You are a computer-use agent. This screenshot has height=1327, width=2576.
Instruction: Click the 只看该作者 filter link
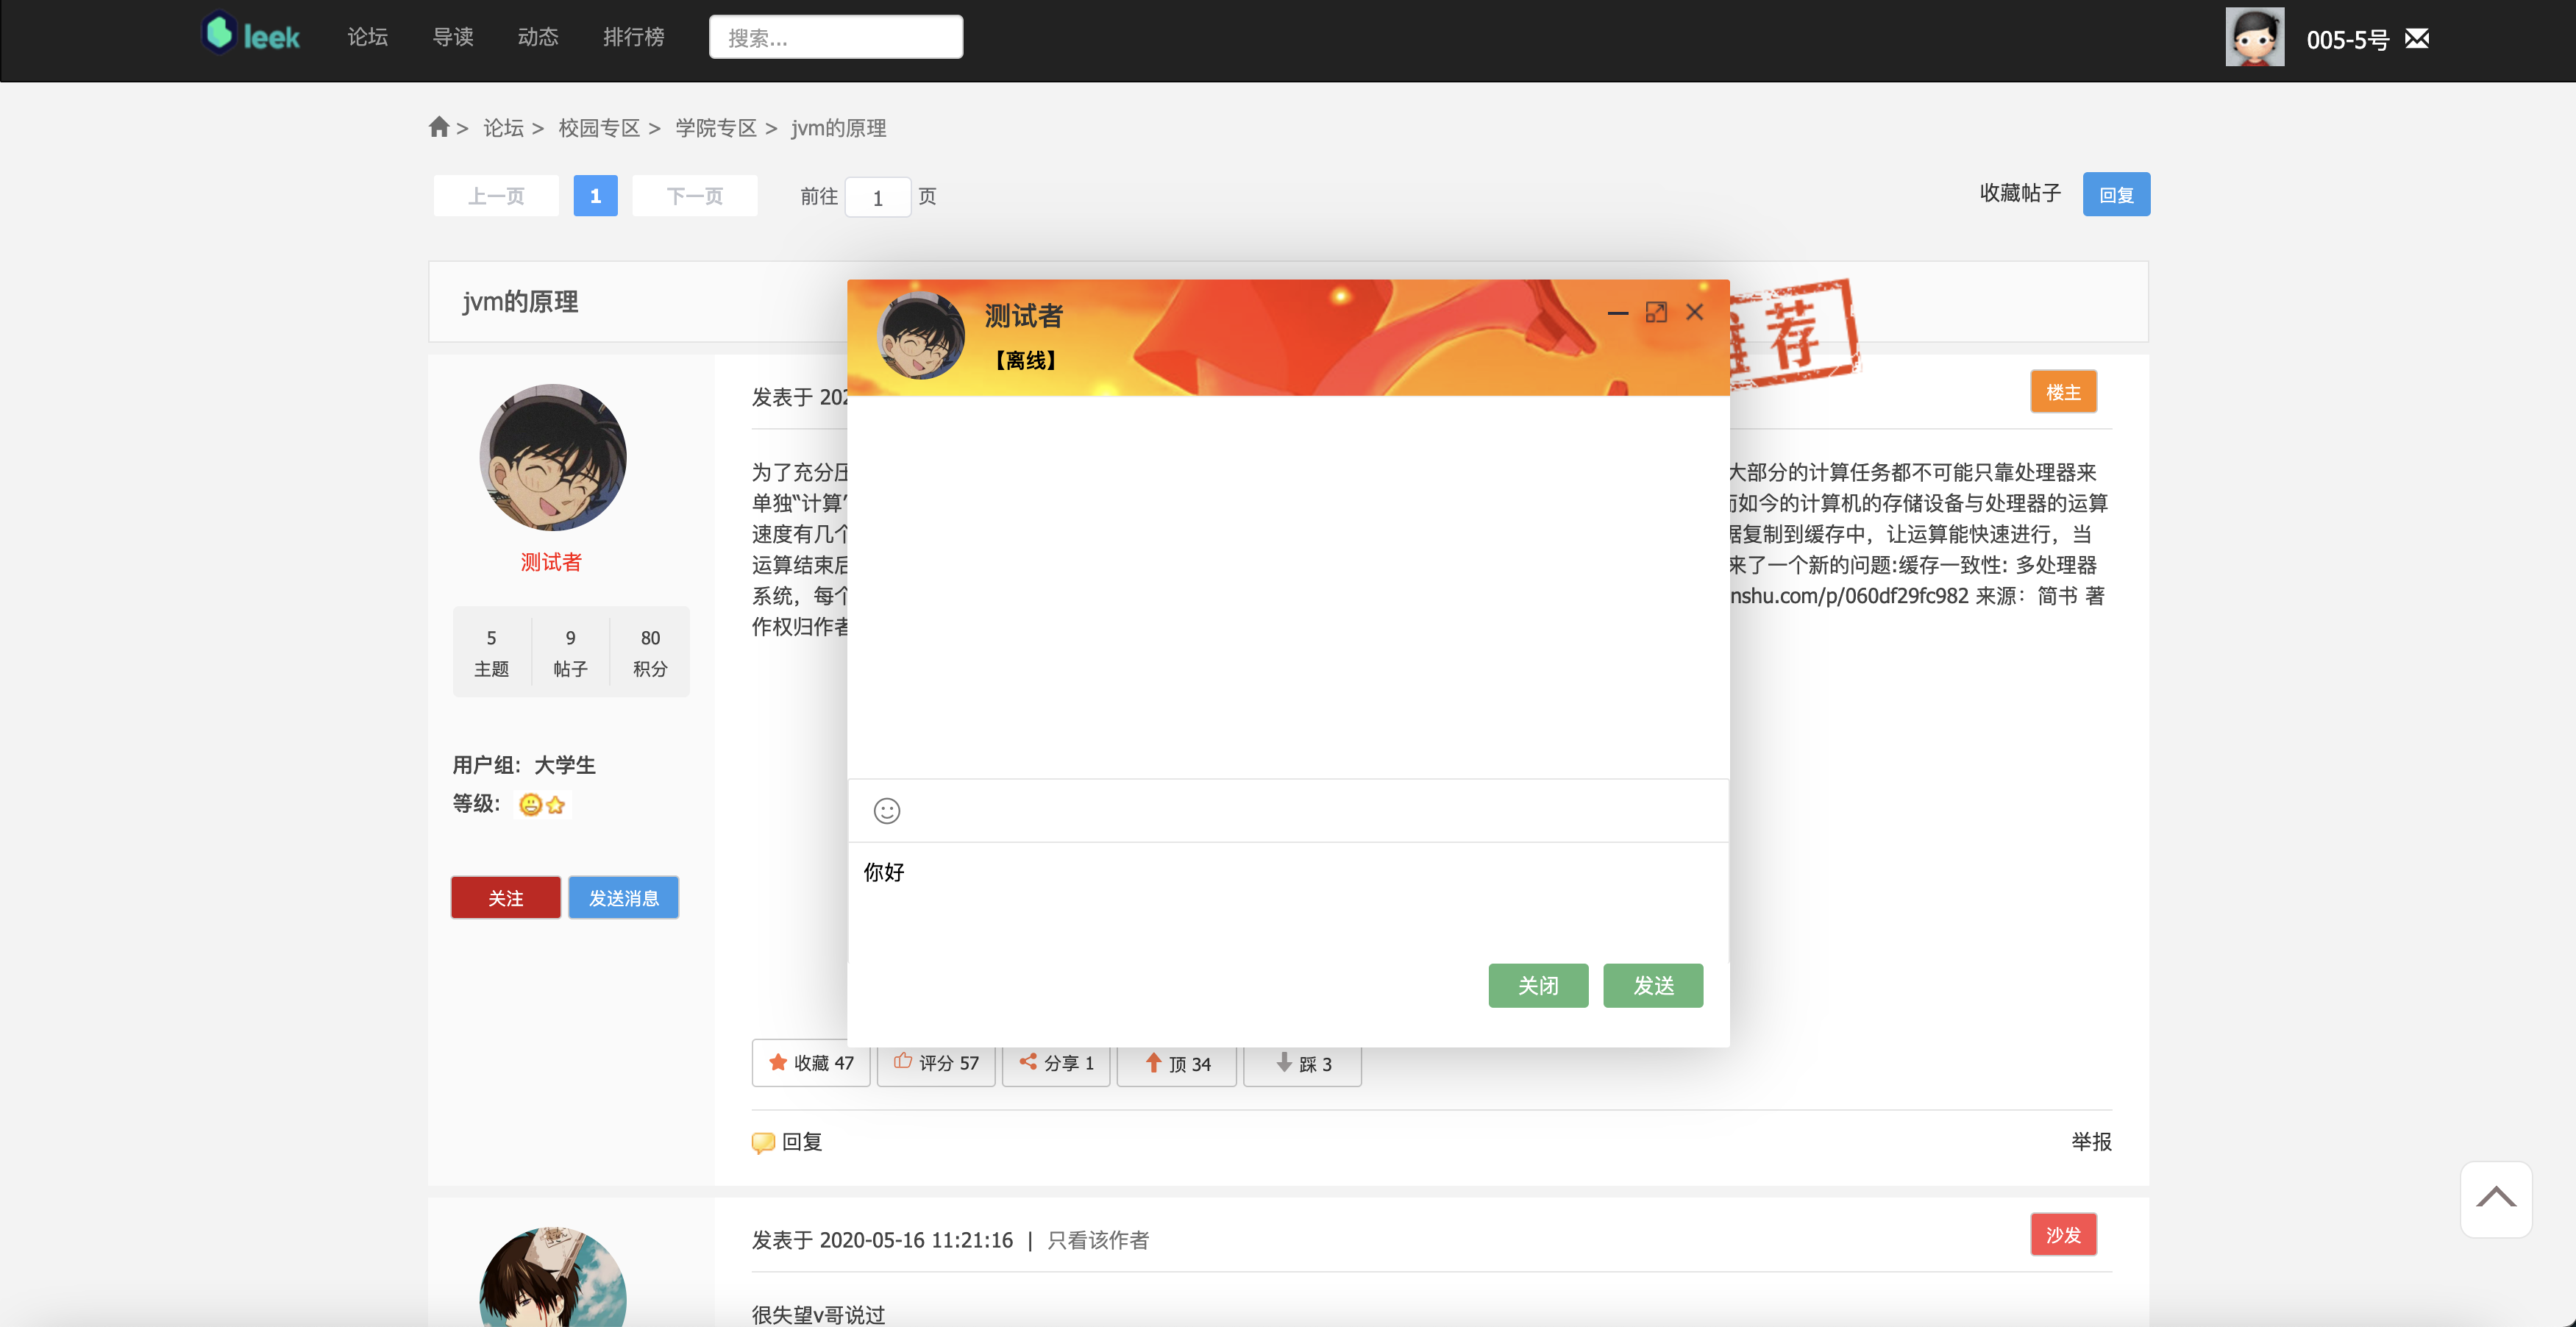pos(1098,1241)
